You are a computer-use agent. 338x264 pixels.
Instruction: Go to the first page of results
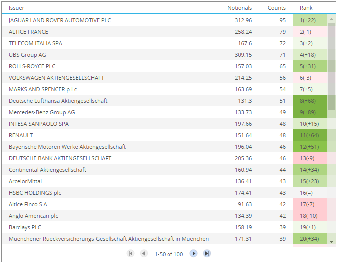130,253
